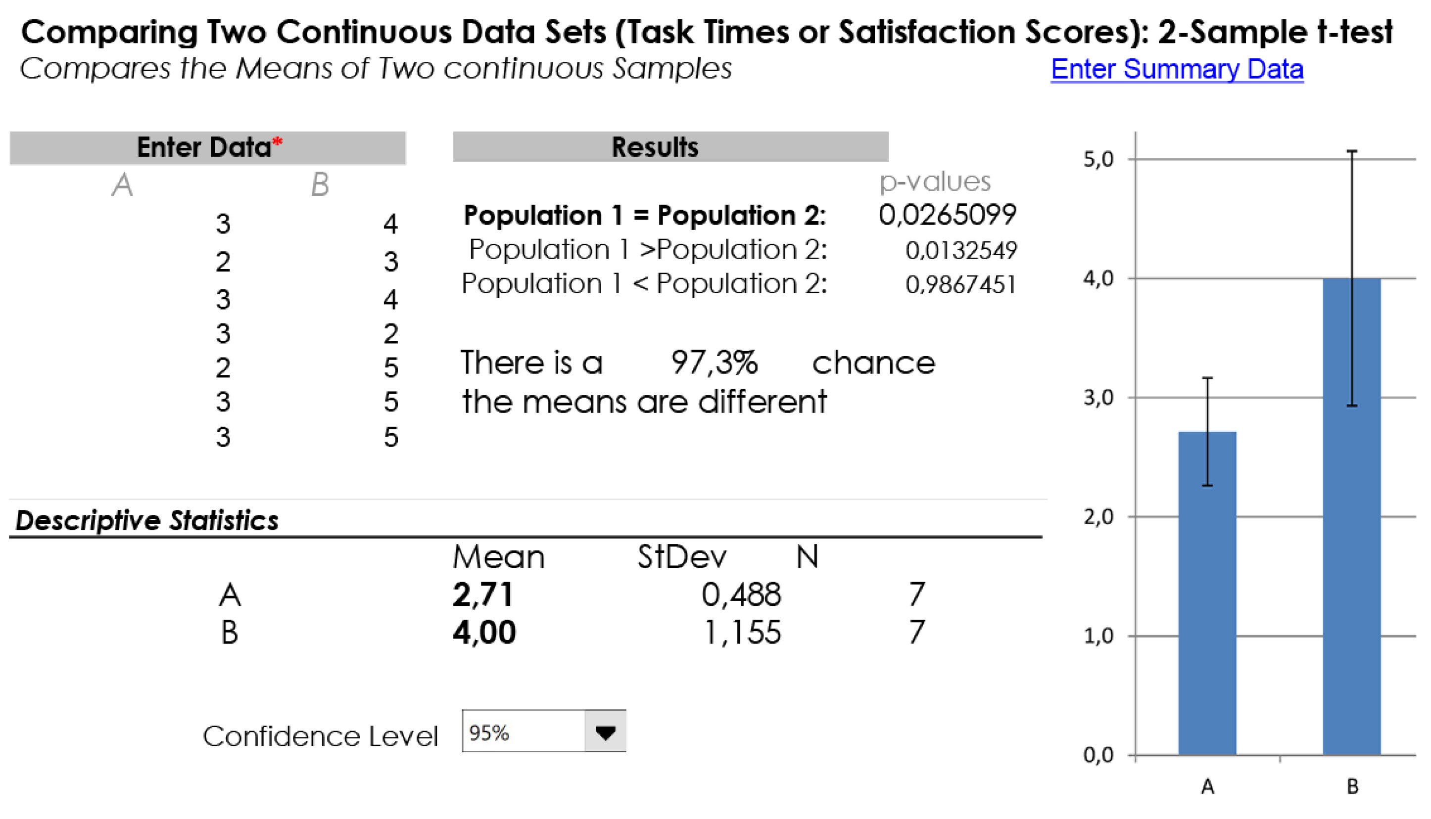This screenshot has height=819, width=1431.
Task: Click the StDev value 1,155 for B
Action: [742, 632]
